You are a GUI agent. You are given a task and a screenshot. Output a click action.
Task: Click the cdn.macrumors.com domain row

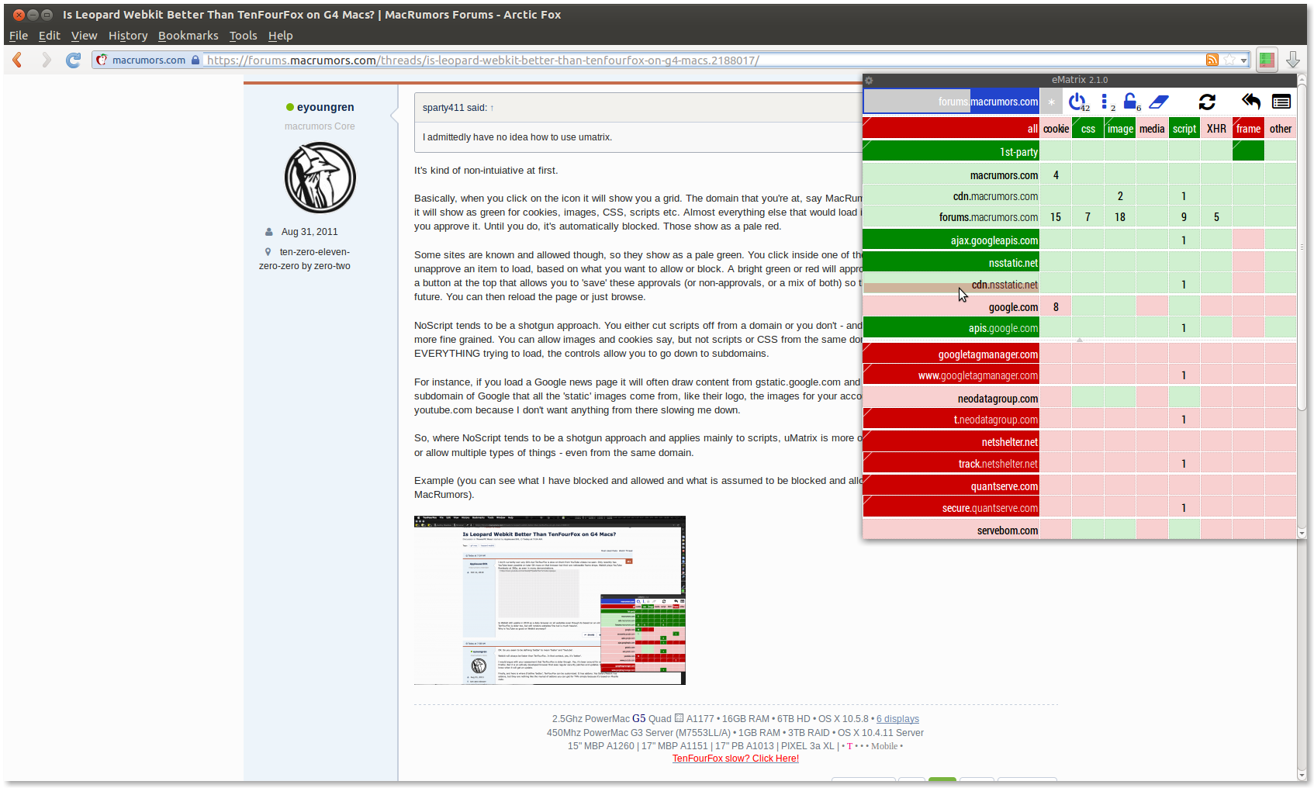(x=951, y=196)
